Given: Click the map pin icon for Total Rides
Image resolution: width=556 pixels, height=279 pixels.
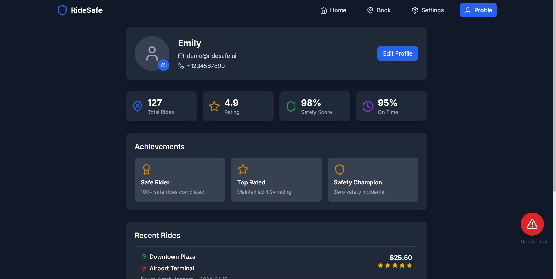Looking at the screenshot, I should 138,106.
